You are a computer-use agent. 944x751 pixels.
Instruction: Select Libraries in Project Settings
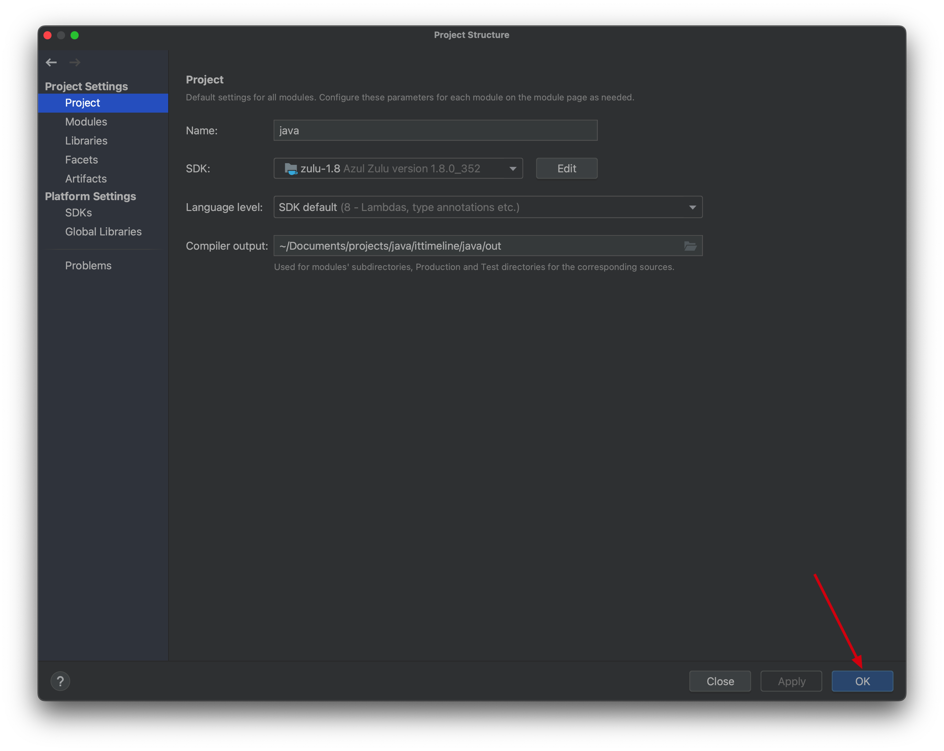pyautogui.click(x=85, y=140)
